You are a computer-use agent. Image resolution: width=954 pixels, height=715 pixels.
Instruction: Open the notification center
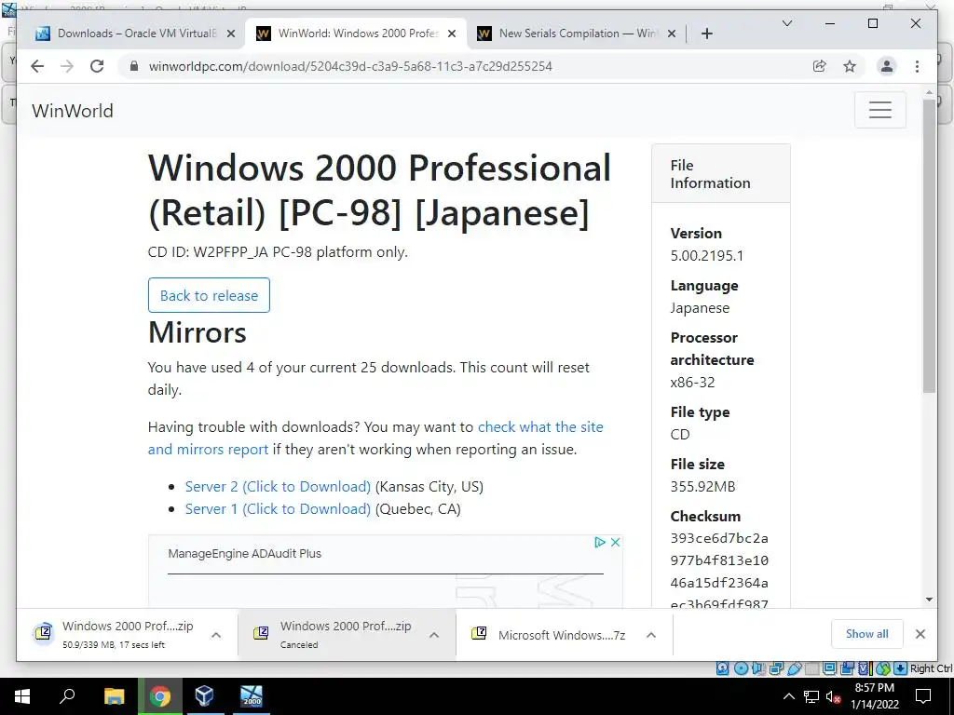923,696
